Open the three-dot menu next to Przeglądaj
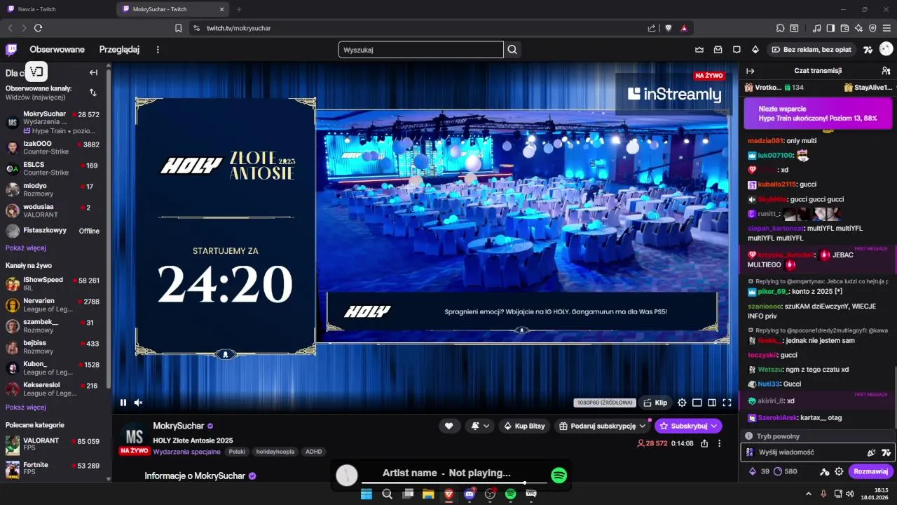Image resolution: width=897 pixels, height=505 pixels. pos(158,50)
